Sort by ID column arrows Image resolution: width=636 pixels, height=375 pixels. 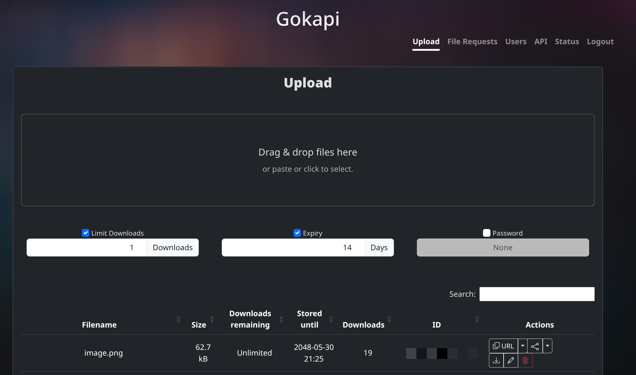[477, 319]
